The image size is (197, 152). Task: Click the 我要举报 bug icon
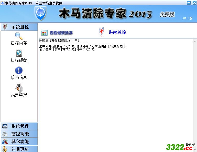point(19,88)
